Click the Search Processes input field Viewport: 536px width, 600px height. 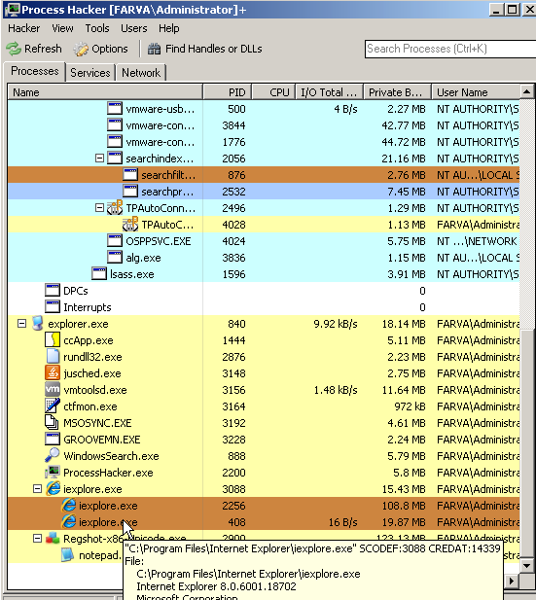click(450, 49)
